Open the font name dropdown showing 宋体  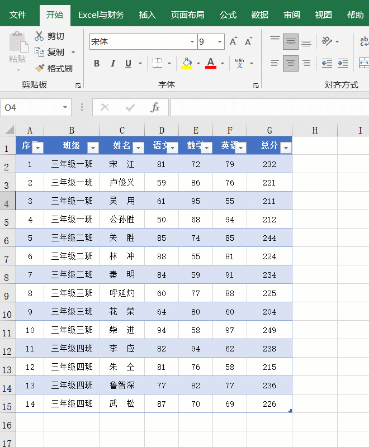point(192,42)
